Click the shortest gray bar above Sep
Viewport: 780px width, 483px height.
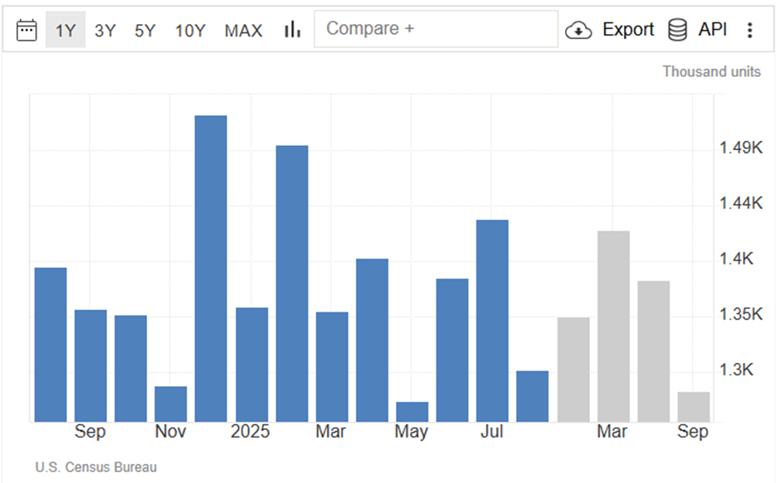click(x=694, y=407)
